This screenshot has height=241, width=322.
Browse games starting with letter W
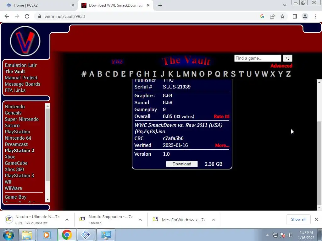[264, 74]
